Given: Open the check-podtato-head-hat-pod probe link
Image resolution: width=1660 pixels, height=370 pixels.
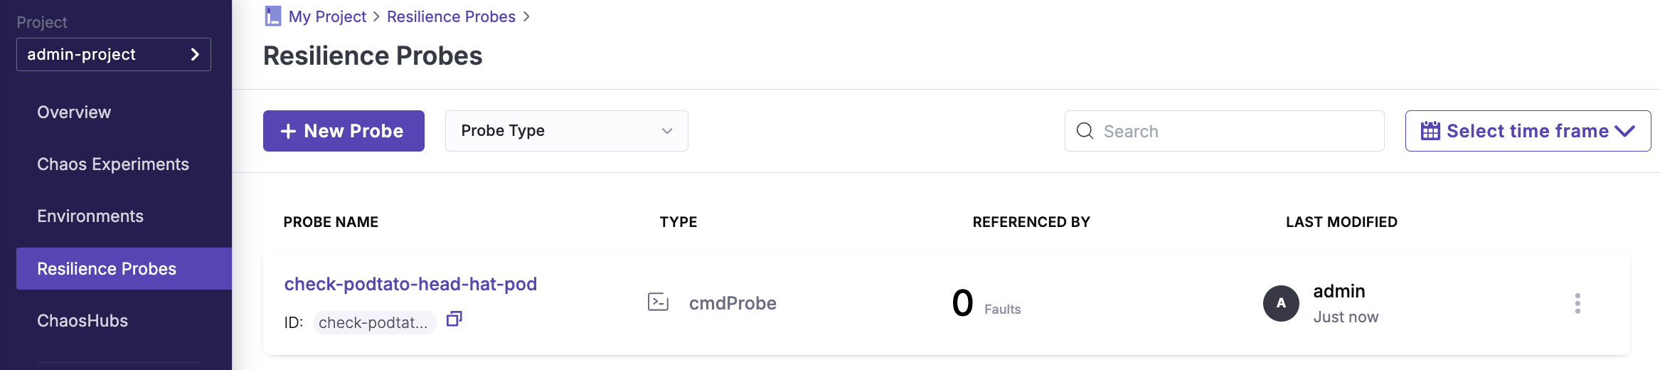Looking at the screenshot, I should click(x=410, y=284).
